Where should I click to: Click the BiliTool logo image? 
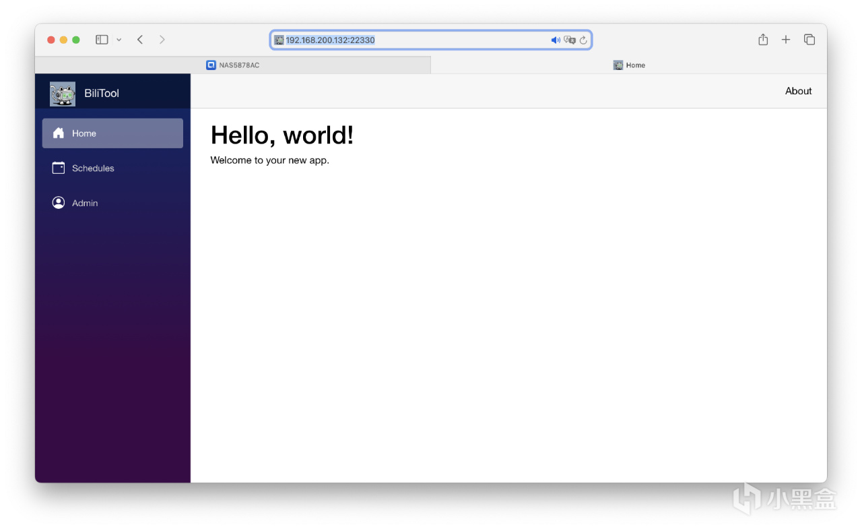point(63,94)
